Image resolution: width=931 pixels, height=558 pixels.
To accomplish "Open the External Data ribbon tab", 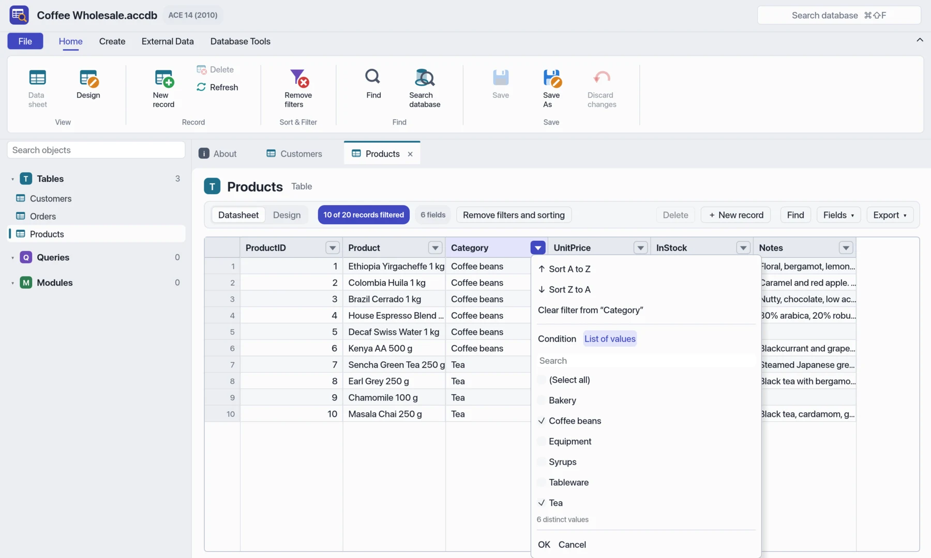I will click(168, 41).
